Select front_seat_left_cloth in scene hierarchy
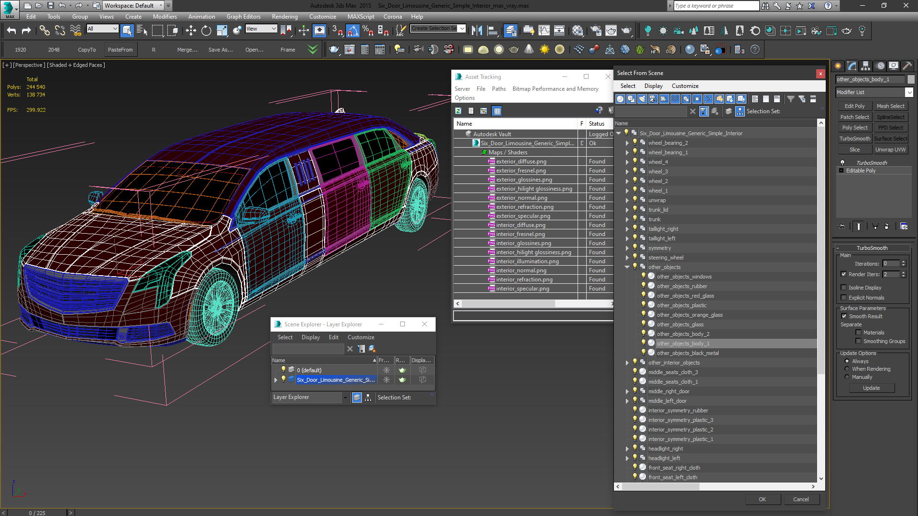Screen dimensions: 918x516 [673, 477]
